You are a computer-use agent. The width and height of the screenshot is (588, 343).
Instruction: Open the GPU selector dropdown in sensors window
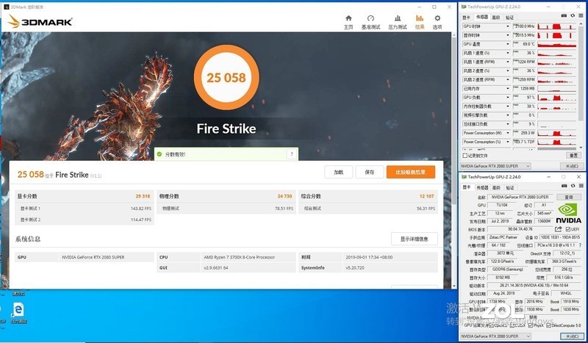coord(495,166)
